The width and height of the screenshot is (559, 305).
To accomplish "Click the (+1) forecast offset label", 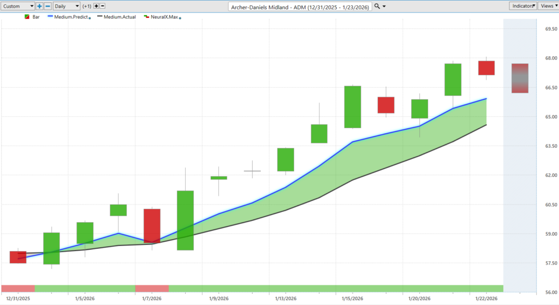I will (87, 6).
